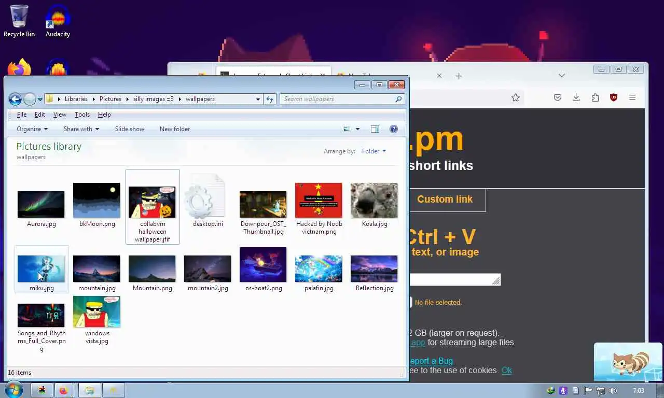
Task: Bookmark page with Firefox star icon
Action: coord(516,97)
